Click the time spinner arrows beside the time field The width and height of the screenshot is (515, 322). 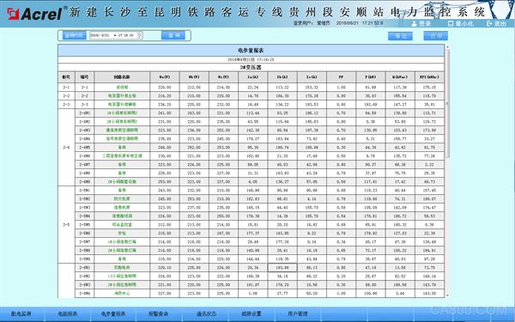tap(140, 35)
